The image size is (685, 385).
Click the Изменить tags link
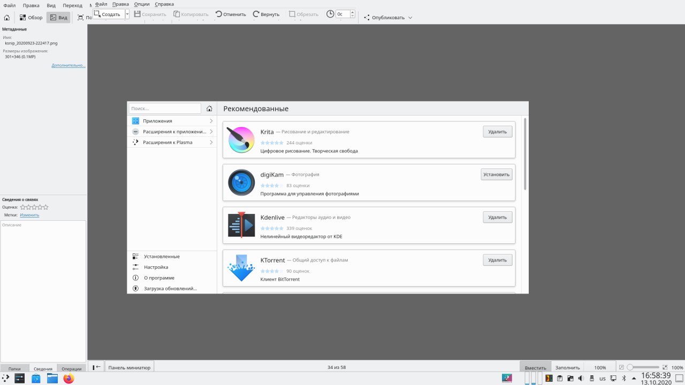point(29,215)
